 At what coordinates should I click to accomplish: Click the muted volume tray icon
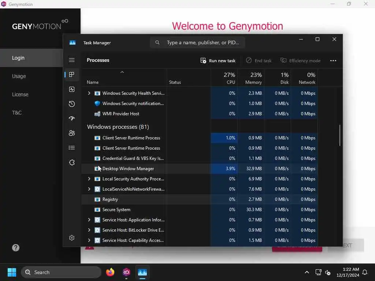click(328, 272)
